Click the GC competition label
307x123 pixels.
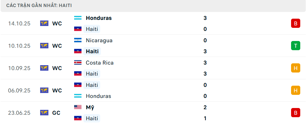pyautogui.click(x=56, y=113)
